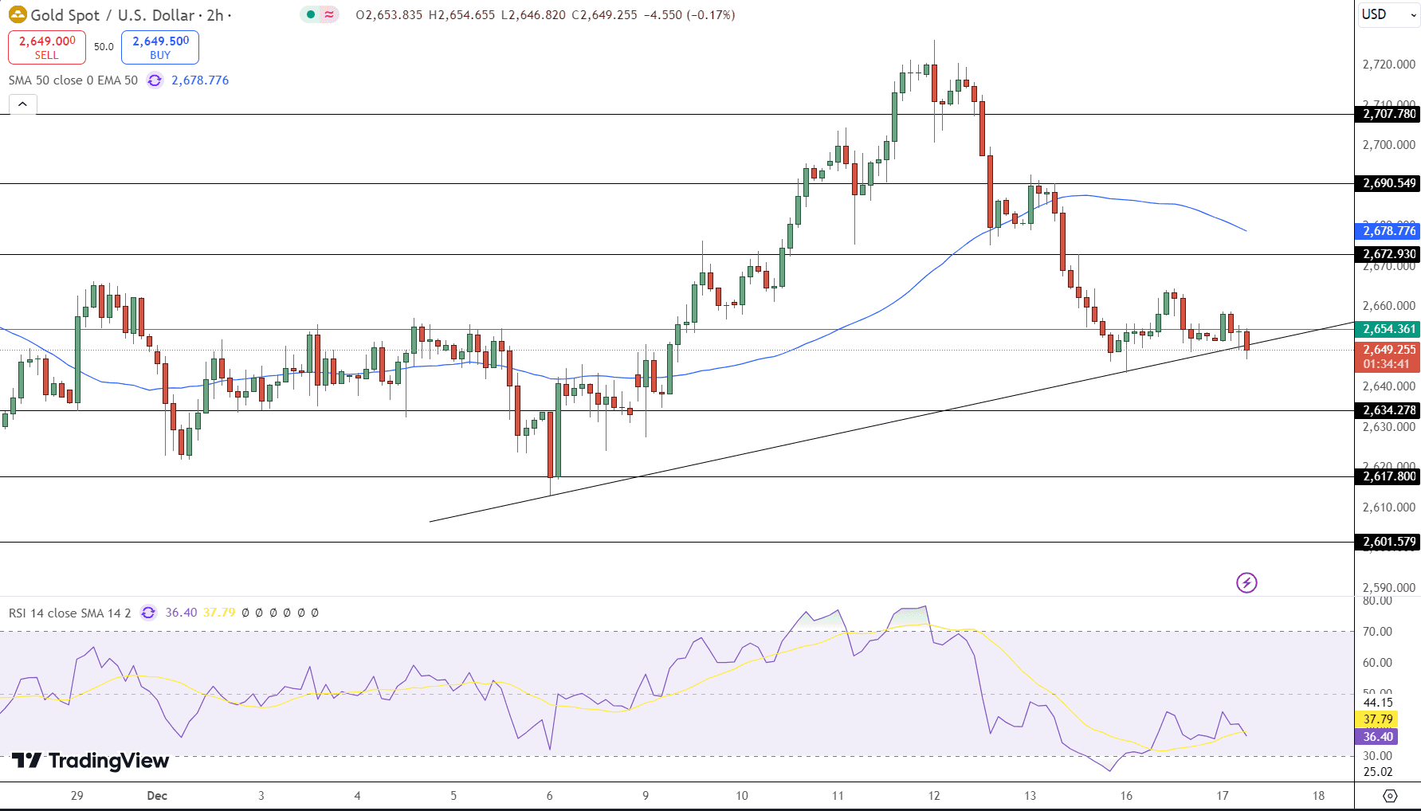Click the yellow 37.79 RSI axis label
This screenshot has width=1421, height=811.
(1377, 719)
